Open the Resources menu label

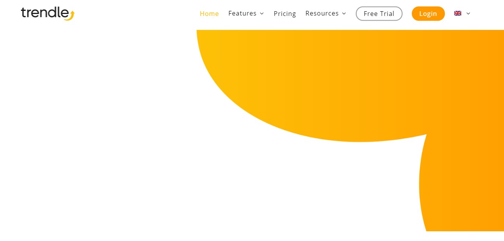[x=322, y=13]
